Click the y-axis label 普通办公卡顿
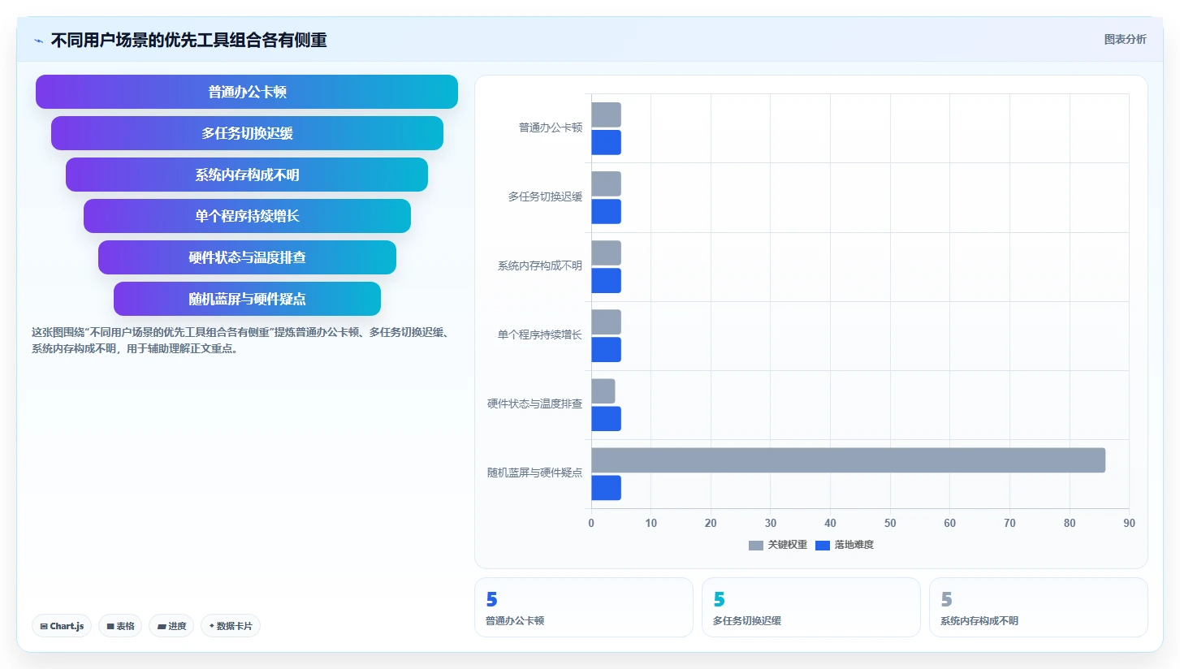 click(x=551, y=127)
